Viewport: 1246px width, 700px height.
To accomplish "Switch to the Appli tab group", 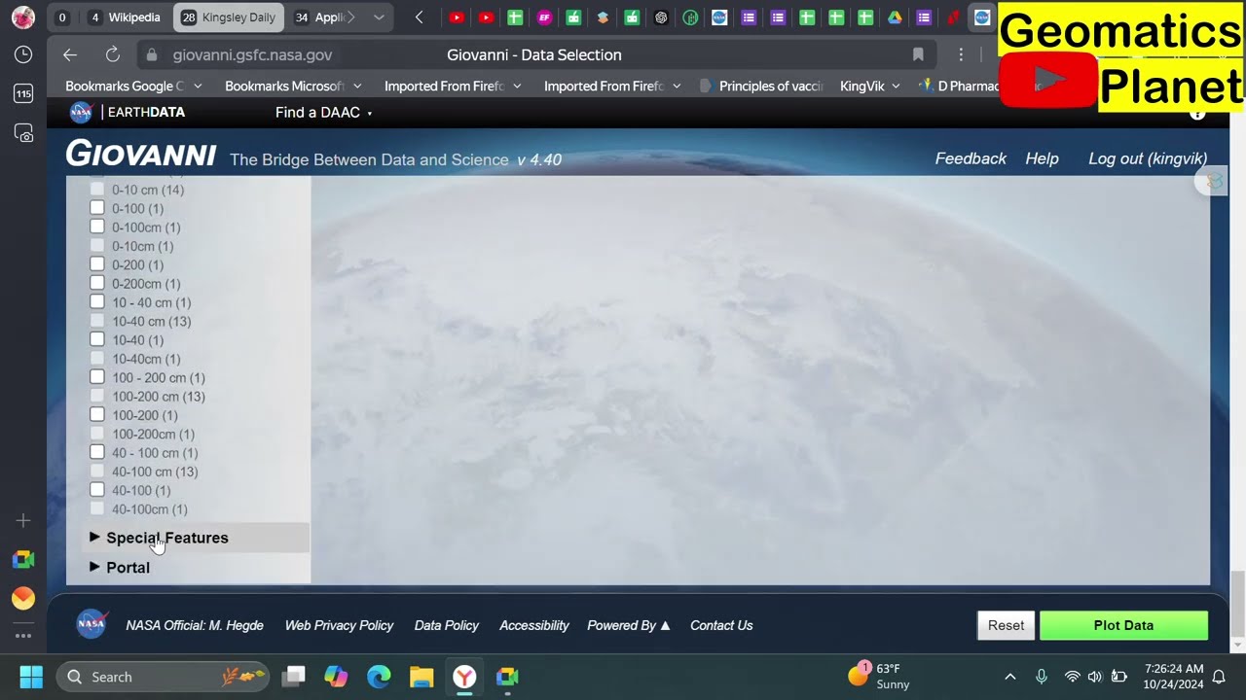I will (x=318, y=17).
